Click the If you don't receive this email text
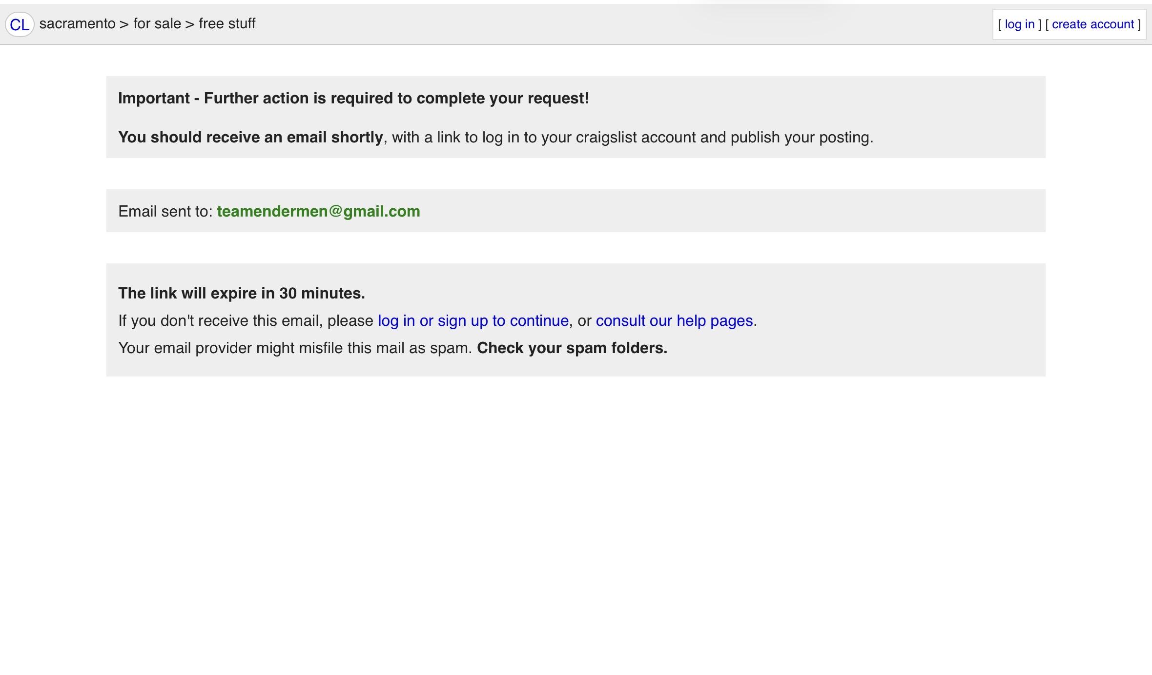 pos(246,320)
